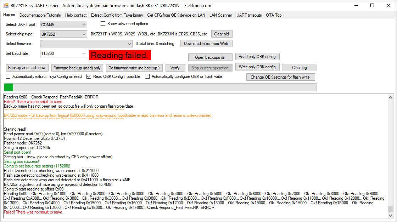Click the log scrollbar thumb

390,209
